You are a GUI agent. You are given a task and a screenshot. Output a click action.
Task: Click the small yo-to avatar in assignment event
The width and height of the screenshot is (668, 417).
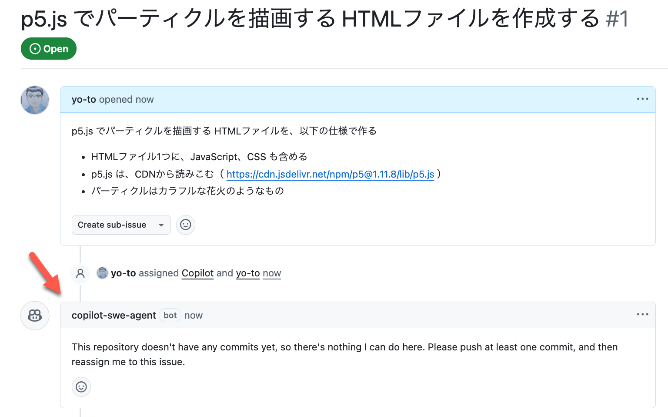102,273
